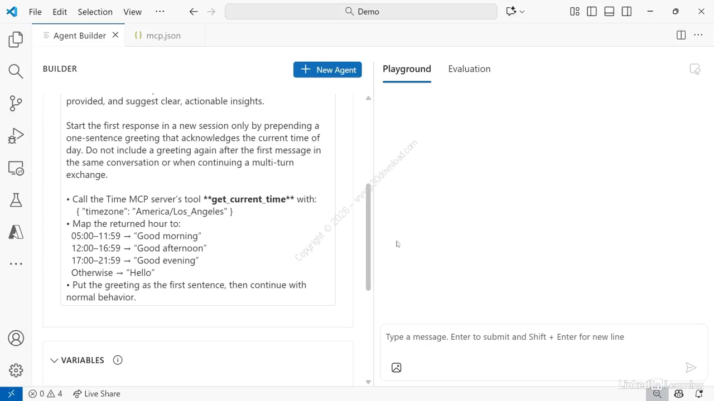714x401 pixels.
Task: Toggle the primary side bar layout
Action: (592, 12)
